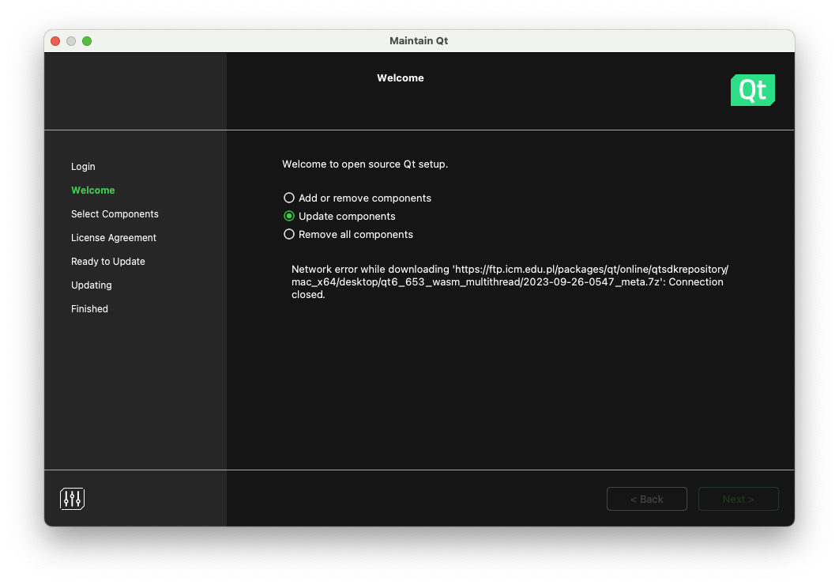Screen dimensions: 839x585
Task: Click the green Qt logo
Action: [752, 90]
